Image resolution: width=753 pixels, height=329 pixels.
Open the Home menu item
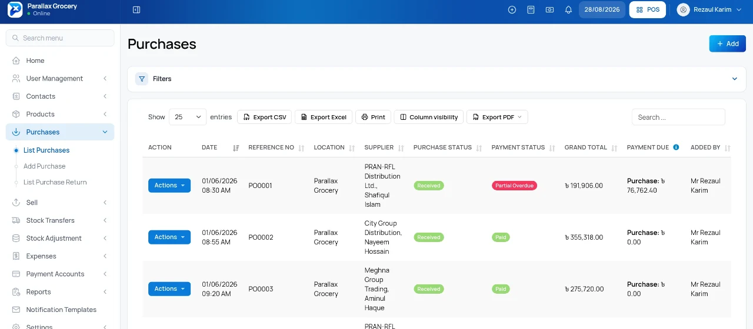(60, 61)
